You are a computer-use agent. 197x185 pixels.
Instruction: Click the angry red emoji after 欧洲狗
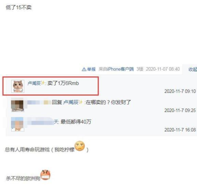coord(45,175)
